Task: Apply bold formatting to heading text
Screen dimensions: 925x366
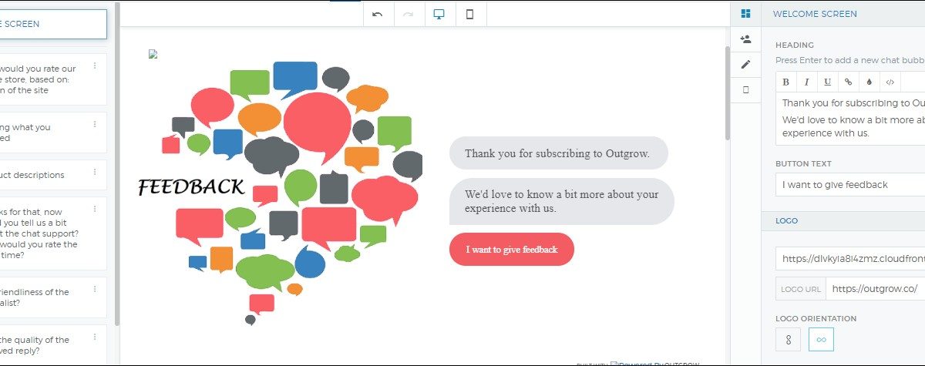Action: tap(786, 82)
